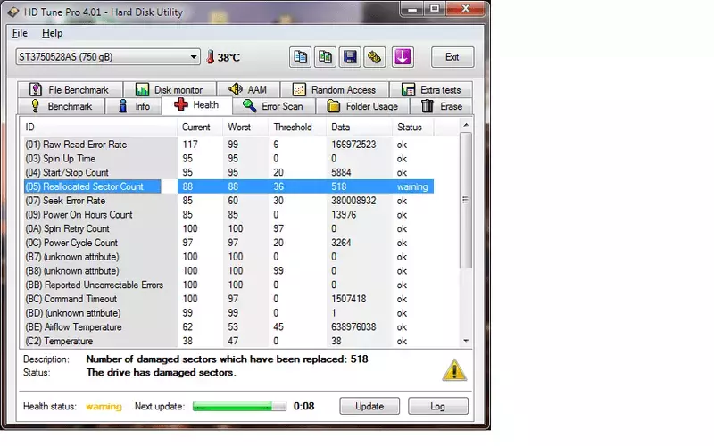Click the Update button

[x=369, y=406]
